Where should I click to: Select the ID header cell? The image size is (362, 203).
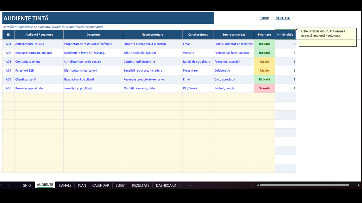(x=8, y=35)
